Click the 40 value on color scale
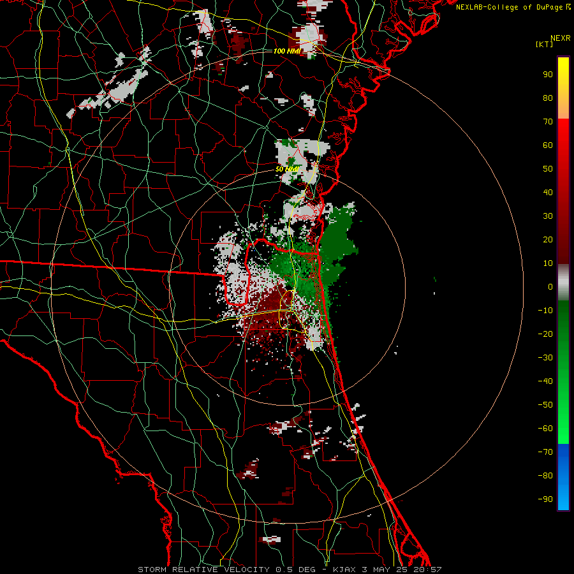This screenshot has width=574, height=574. [548, 193]
